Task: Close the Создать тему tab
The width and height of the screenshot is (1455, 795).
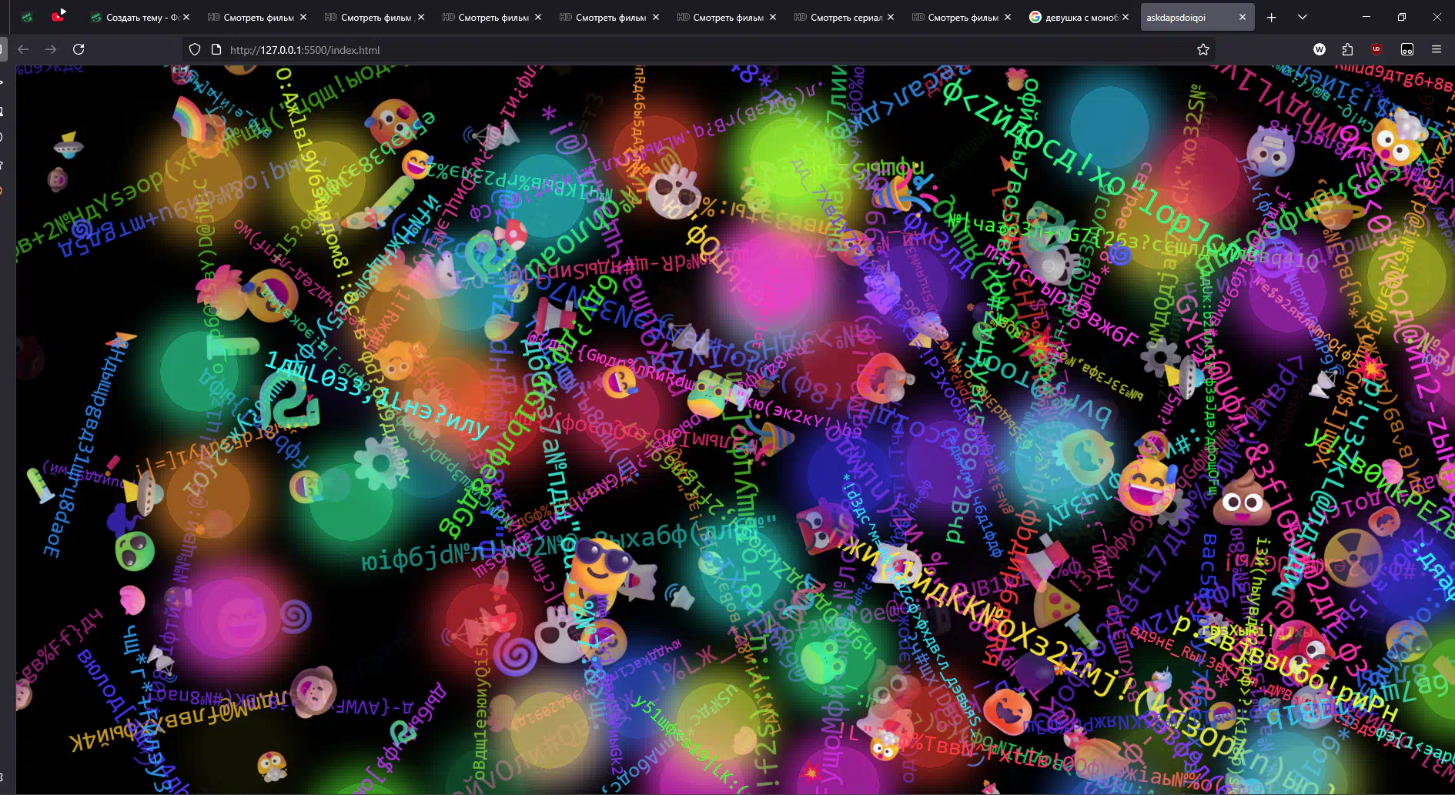Action: pos(186,17)
